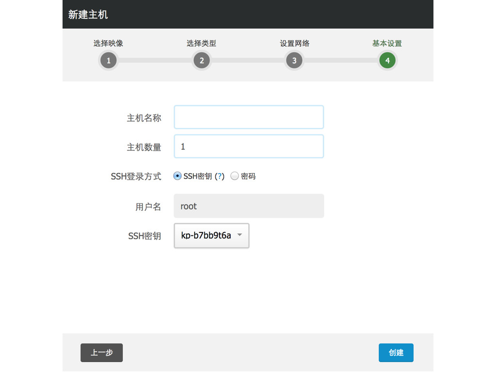496x372 pixels.
Task: Click the 主机名称 label
Action: pyautogui.click(x=144, y=118)
